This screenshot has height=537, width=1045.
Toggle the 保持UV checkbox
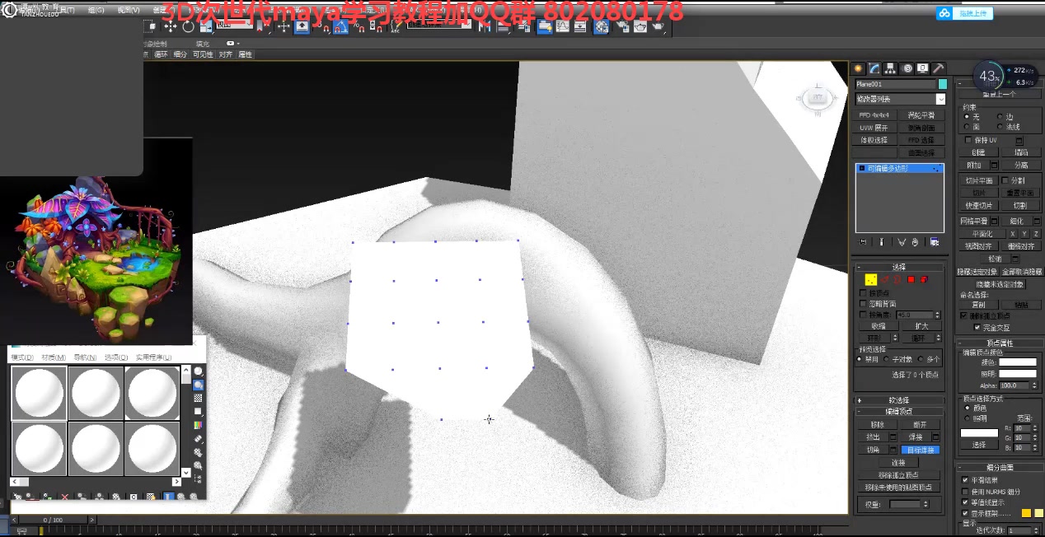[x=968, y=140]
